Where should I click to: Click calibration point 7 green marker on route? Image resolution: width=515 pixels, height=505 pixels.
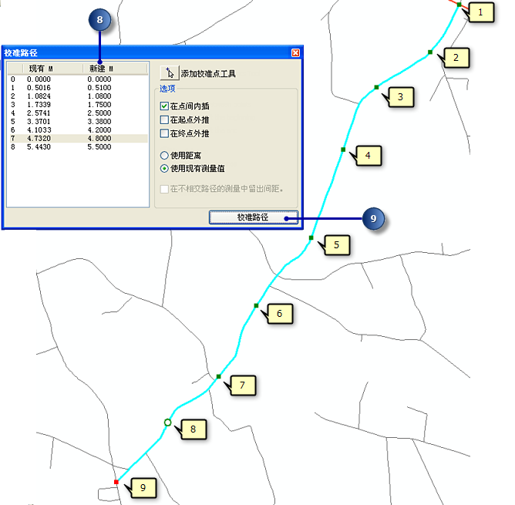[218, 376]
